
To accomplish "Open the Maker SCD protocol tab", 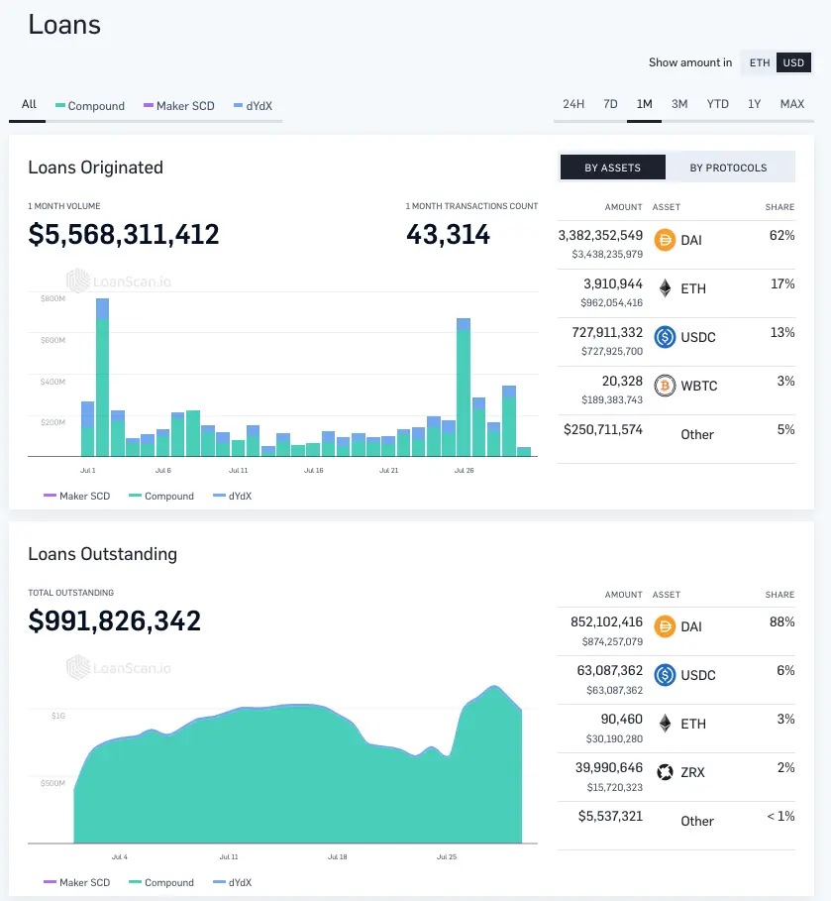I will pyautogui.click(x=178, y=106).
